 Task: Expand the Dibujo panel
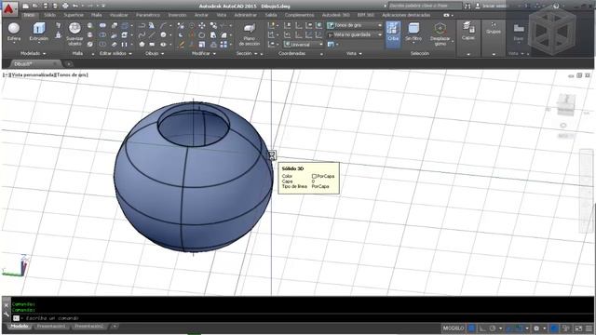coord(155,54)
